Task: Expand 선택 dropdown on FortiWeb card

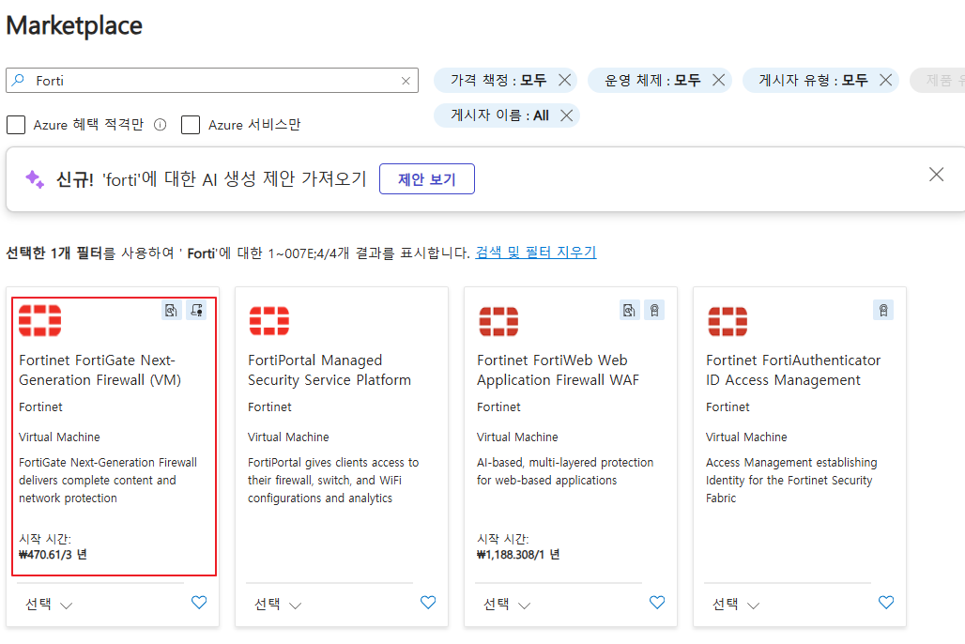Action: pyautogui.click(x=507, y=605)
